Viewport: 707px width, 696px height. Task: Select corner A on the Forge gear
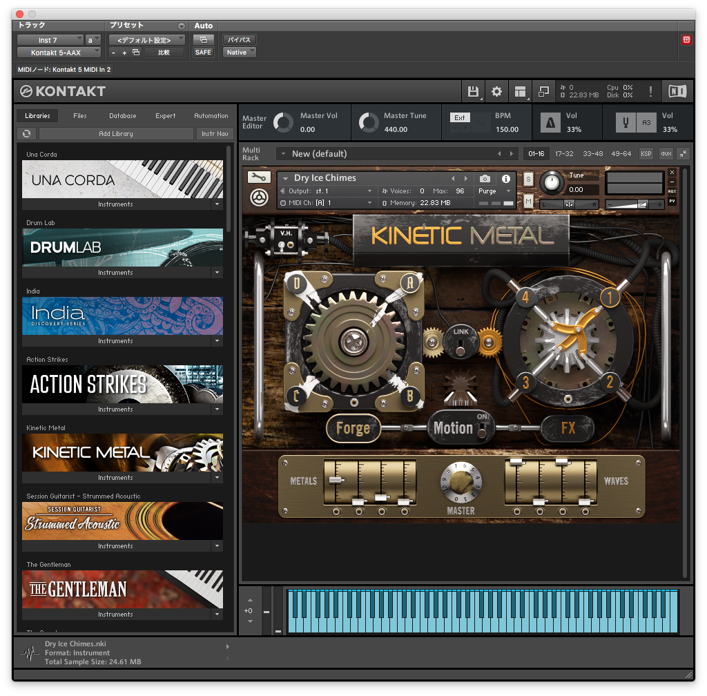[410, 282]
